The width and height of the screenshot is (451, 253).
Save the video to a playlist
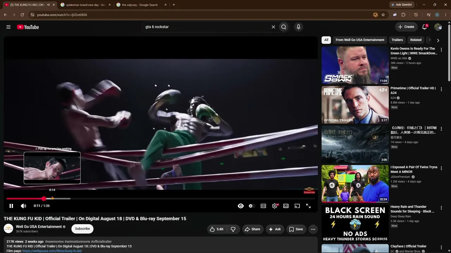[x=296, y=229]
